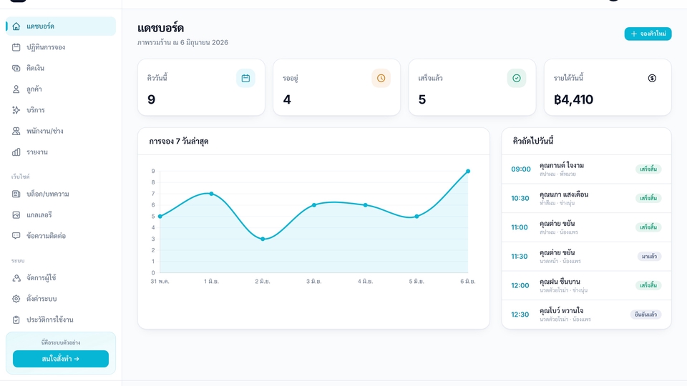
Task: Click the พนักงาน/ช่าง staff icon
Action: click(x=16, y=132)
